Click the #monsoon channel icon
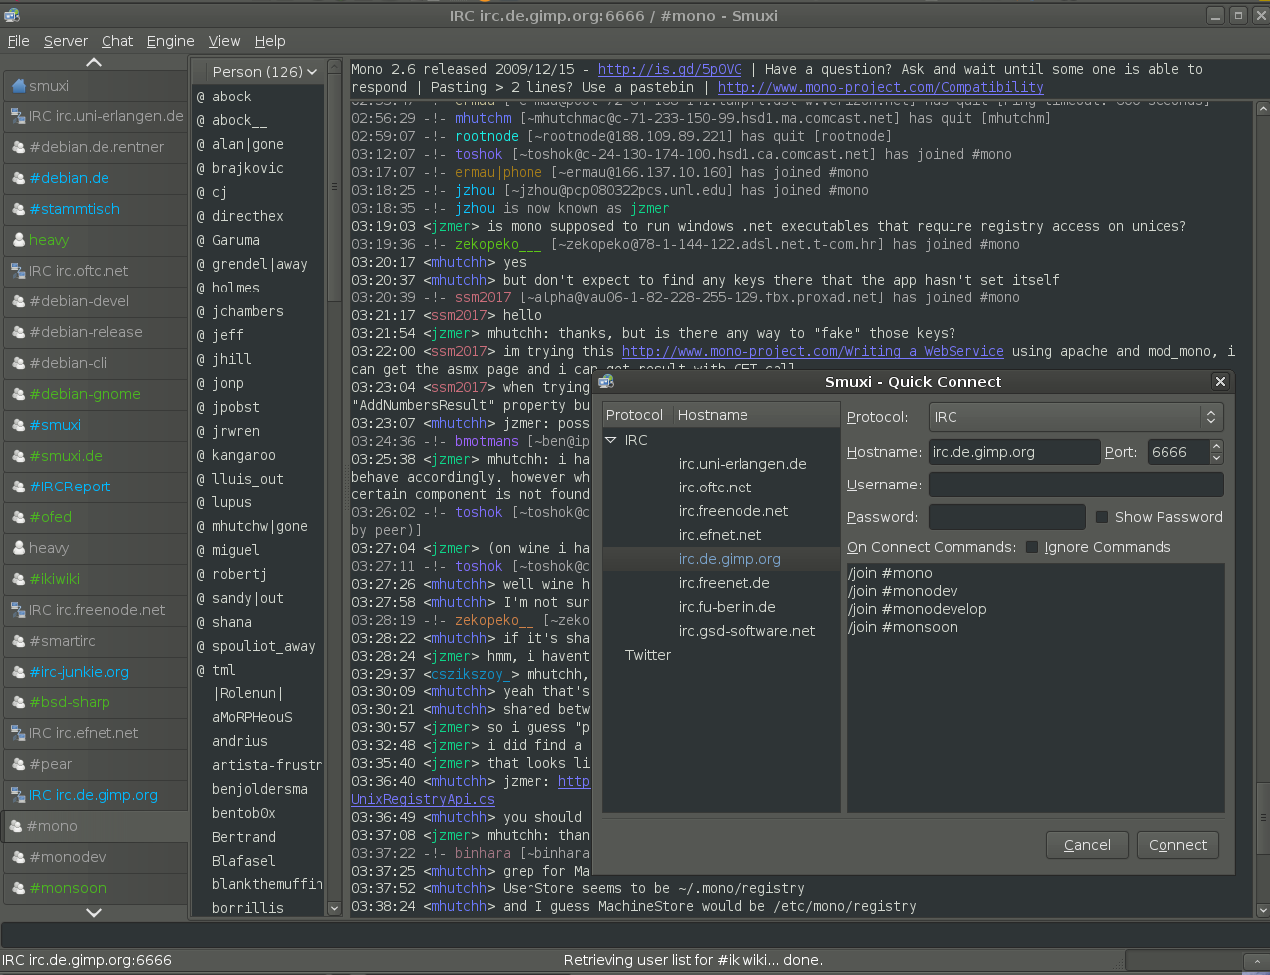This screenshot has width=1270, height=975. click(18, 888)
